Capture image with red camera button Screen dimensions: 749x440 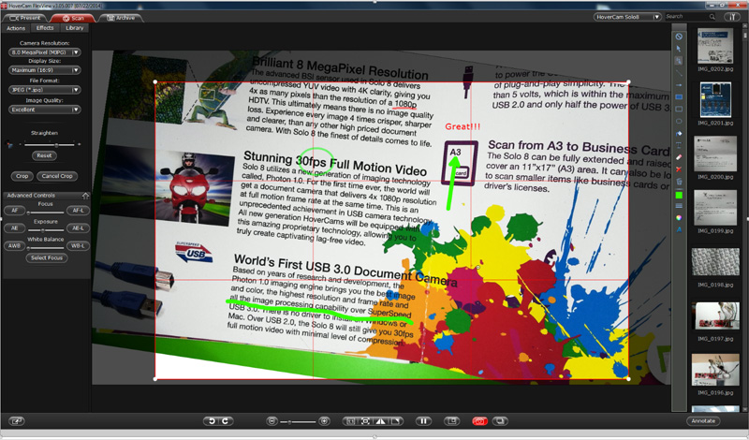point(479,421)
